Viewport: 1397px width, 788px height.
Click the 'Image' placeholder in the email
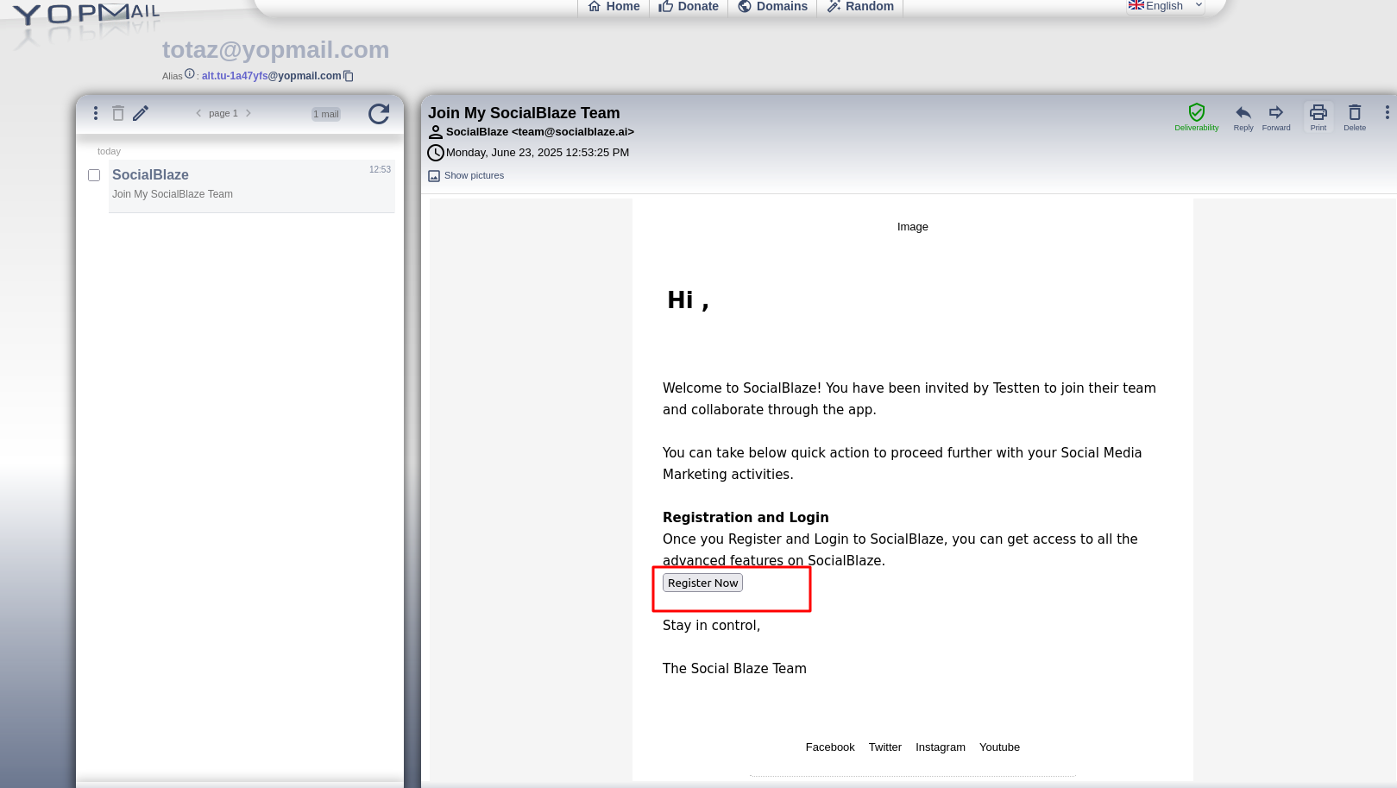click(x=913, y=227)
